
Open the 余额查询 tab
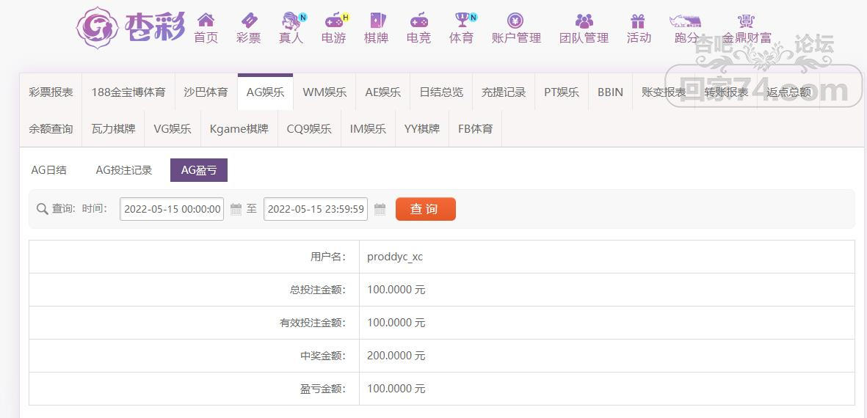[x=51, y=129]
